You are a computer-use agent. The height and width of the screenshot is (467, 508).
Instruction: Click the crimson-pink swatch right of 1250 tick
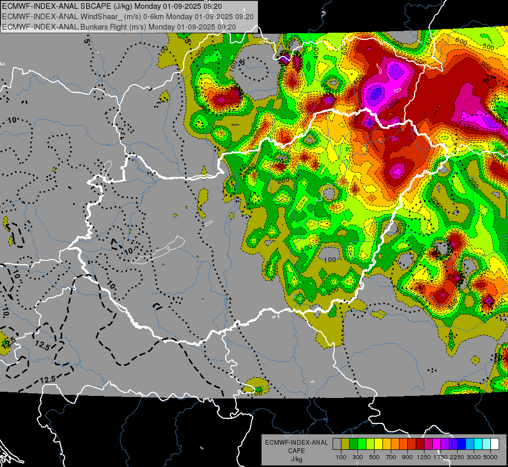(x=428, y=444)
